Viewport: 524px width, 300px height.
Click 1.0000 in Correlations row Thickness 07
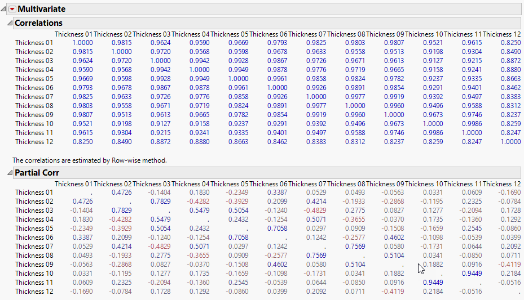[316, 97]
